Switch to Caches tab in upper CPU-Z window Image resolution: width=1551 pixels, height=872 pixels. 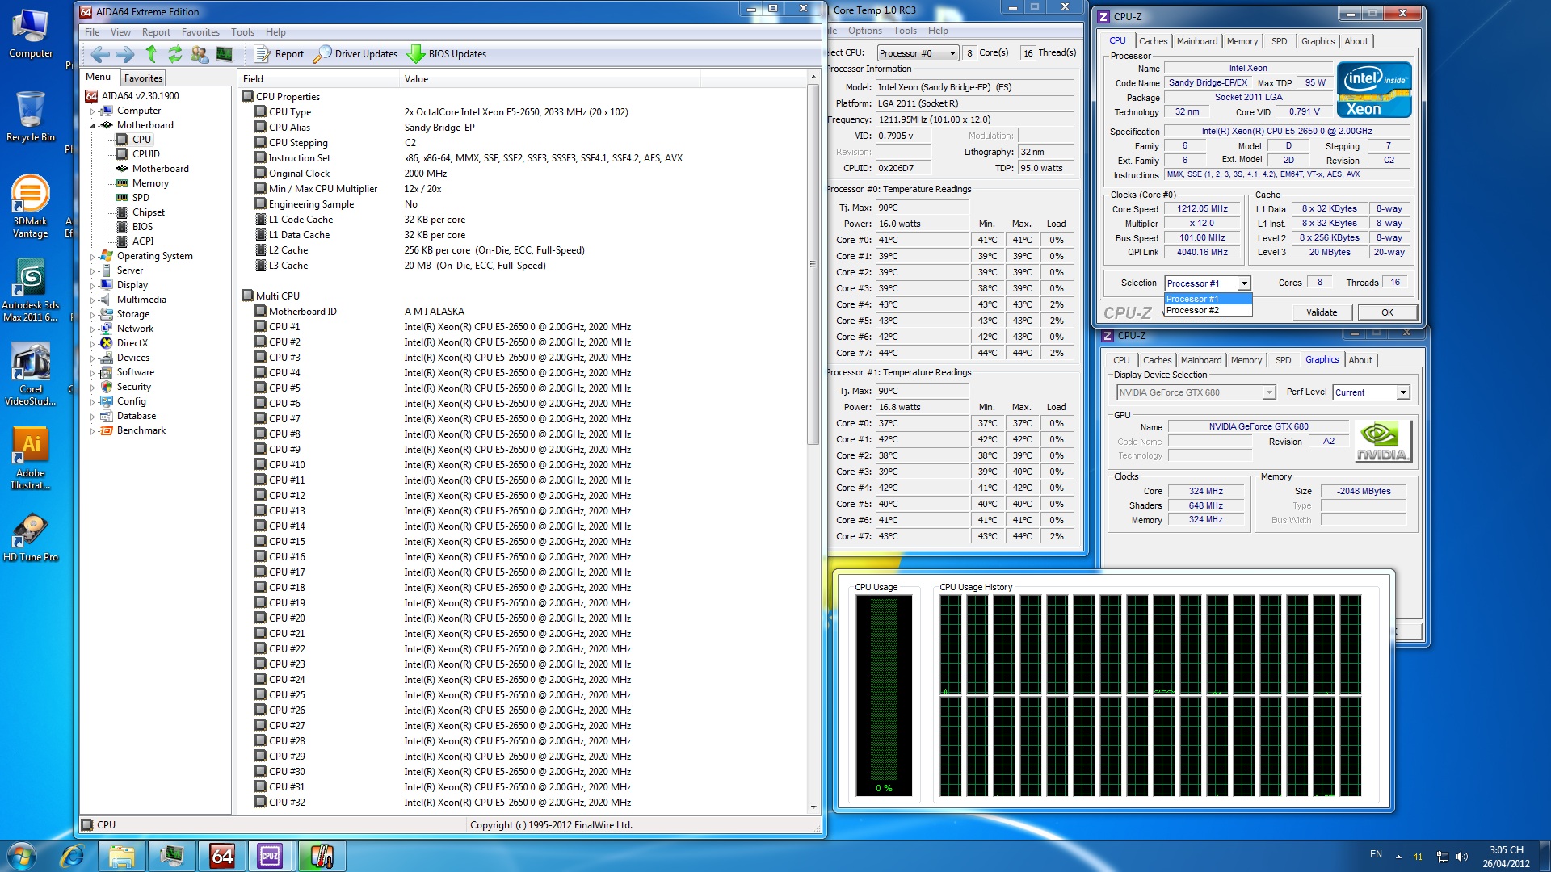[x=1153, y=41]
